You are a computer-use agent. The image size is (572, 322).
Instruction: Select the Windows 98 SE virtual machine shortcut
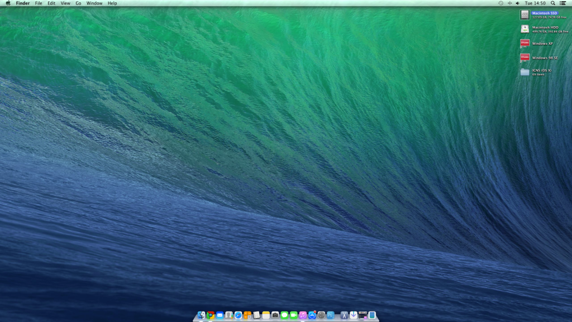[x=539, y=58]
